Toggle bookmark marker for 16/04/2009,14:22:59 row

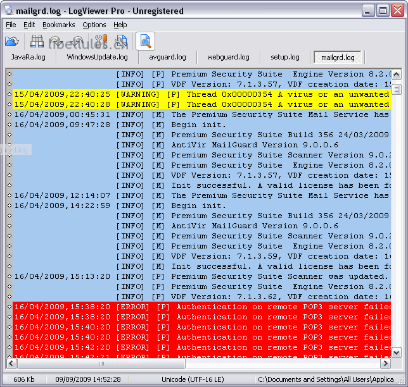(10, 206)
